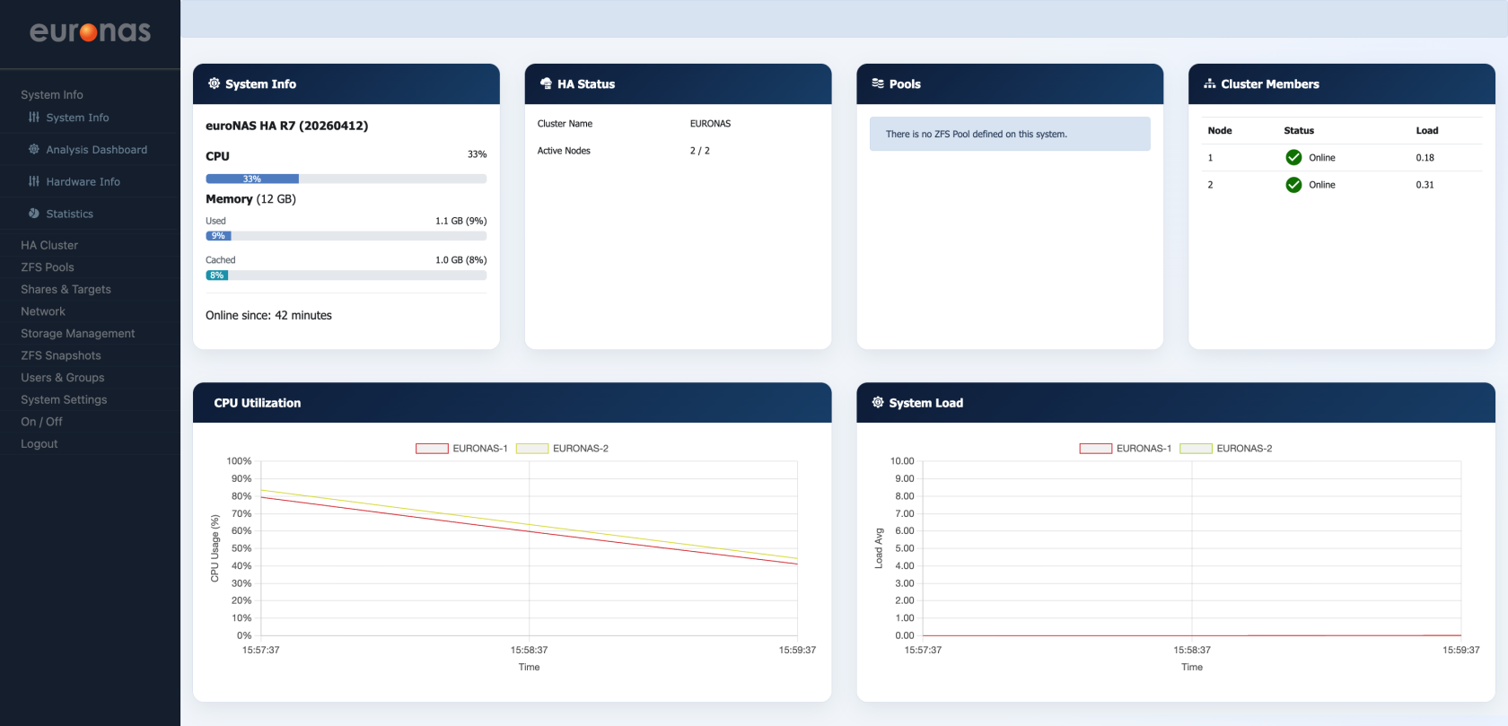Viewport: 1508px width, 726px height.
Task: Click the Node column header
Action: click(1220, 131)
